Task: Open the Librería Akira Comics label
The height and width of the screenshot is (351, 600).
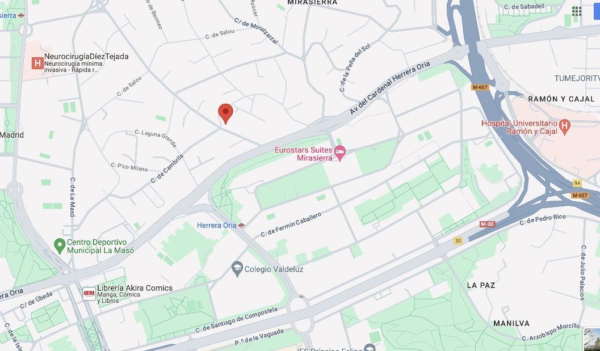Action: coord(135,294)
